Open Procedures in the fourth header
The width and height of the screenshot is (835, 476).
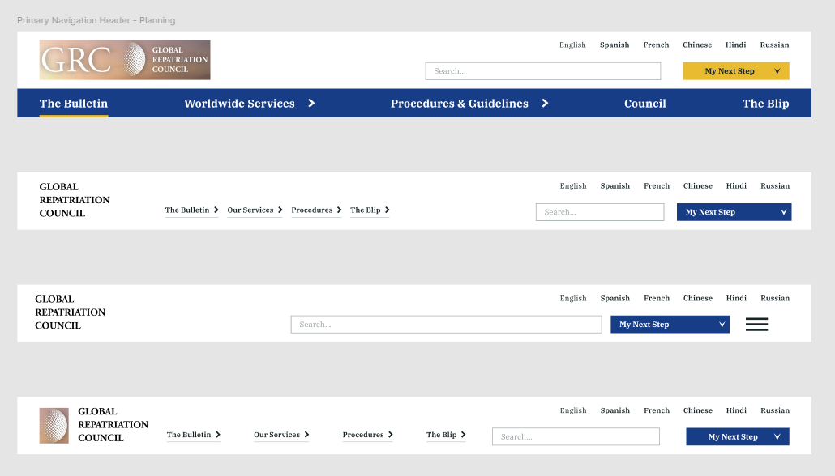pos(363,435)
